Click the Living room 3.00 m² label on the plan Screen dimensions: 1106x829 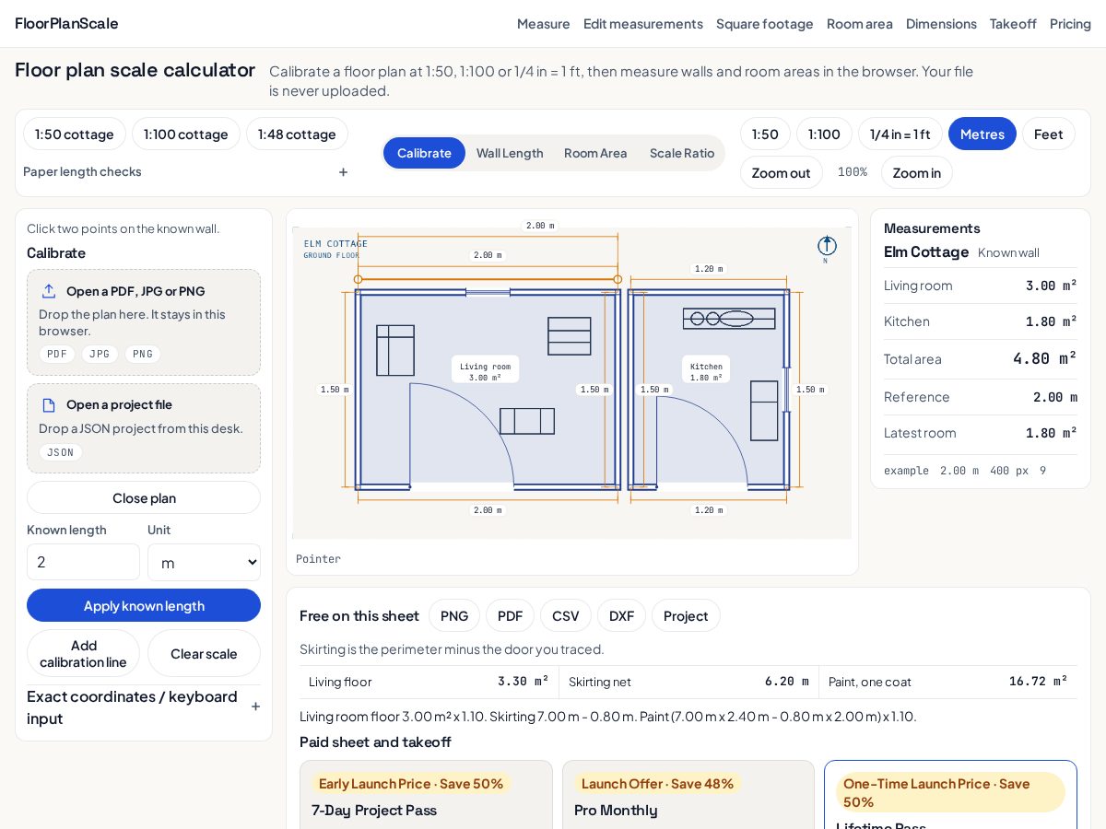486,371
